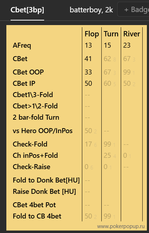Select the Check-Fold row label
149x233 pixels.
(30, 144)
